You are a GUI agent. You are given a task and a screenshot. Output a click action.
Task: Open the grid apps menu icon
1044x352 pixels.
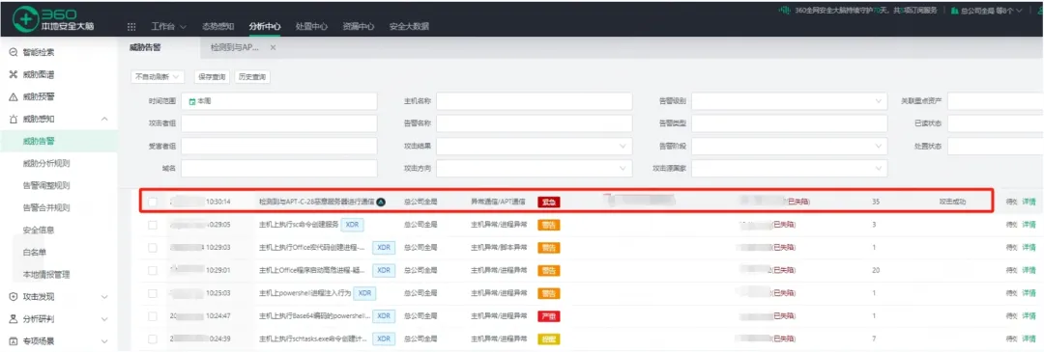pyautogui.click(x=131, y=27)
